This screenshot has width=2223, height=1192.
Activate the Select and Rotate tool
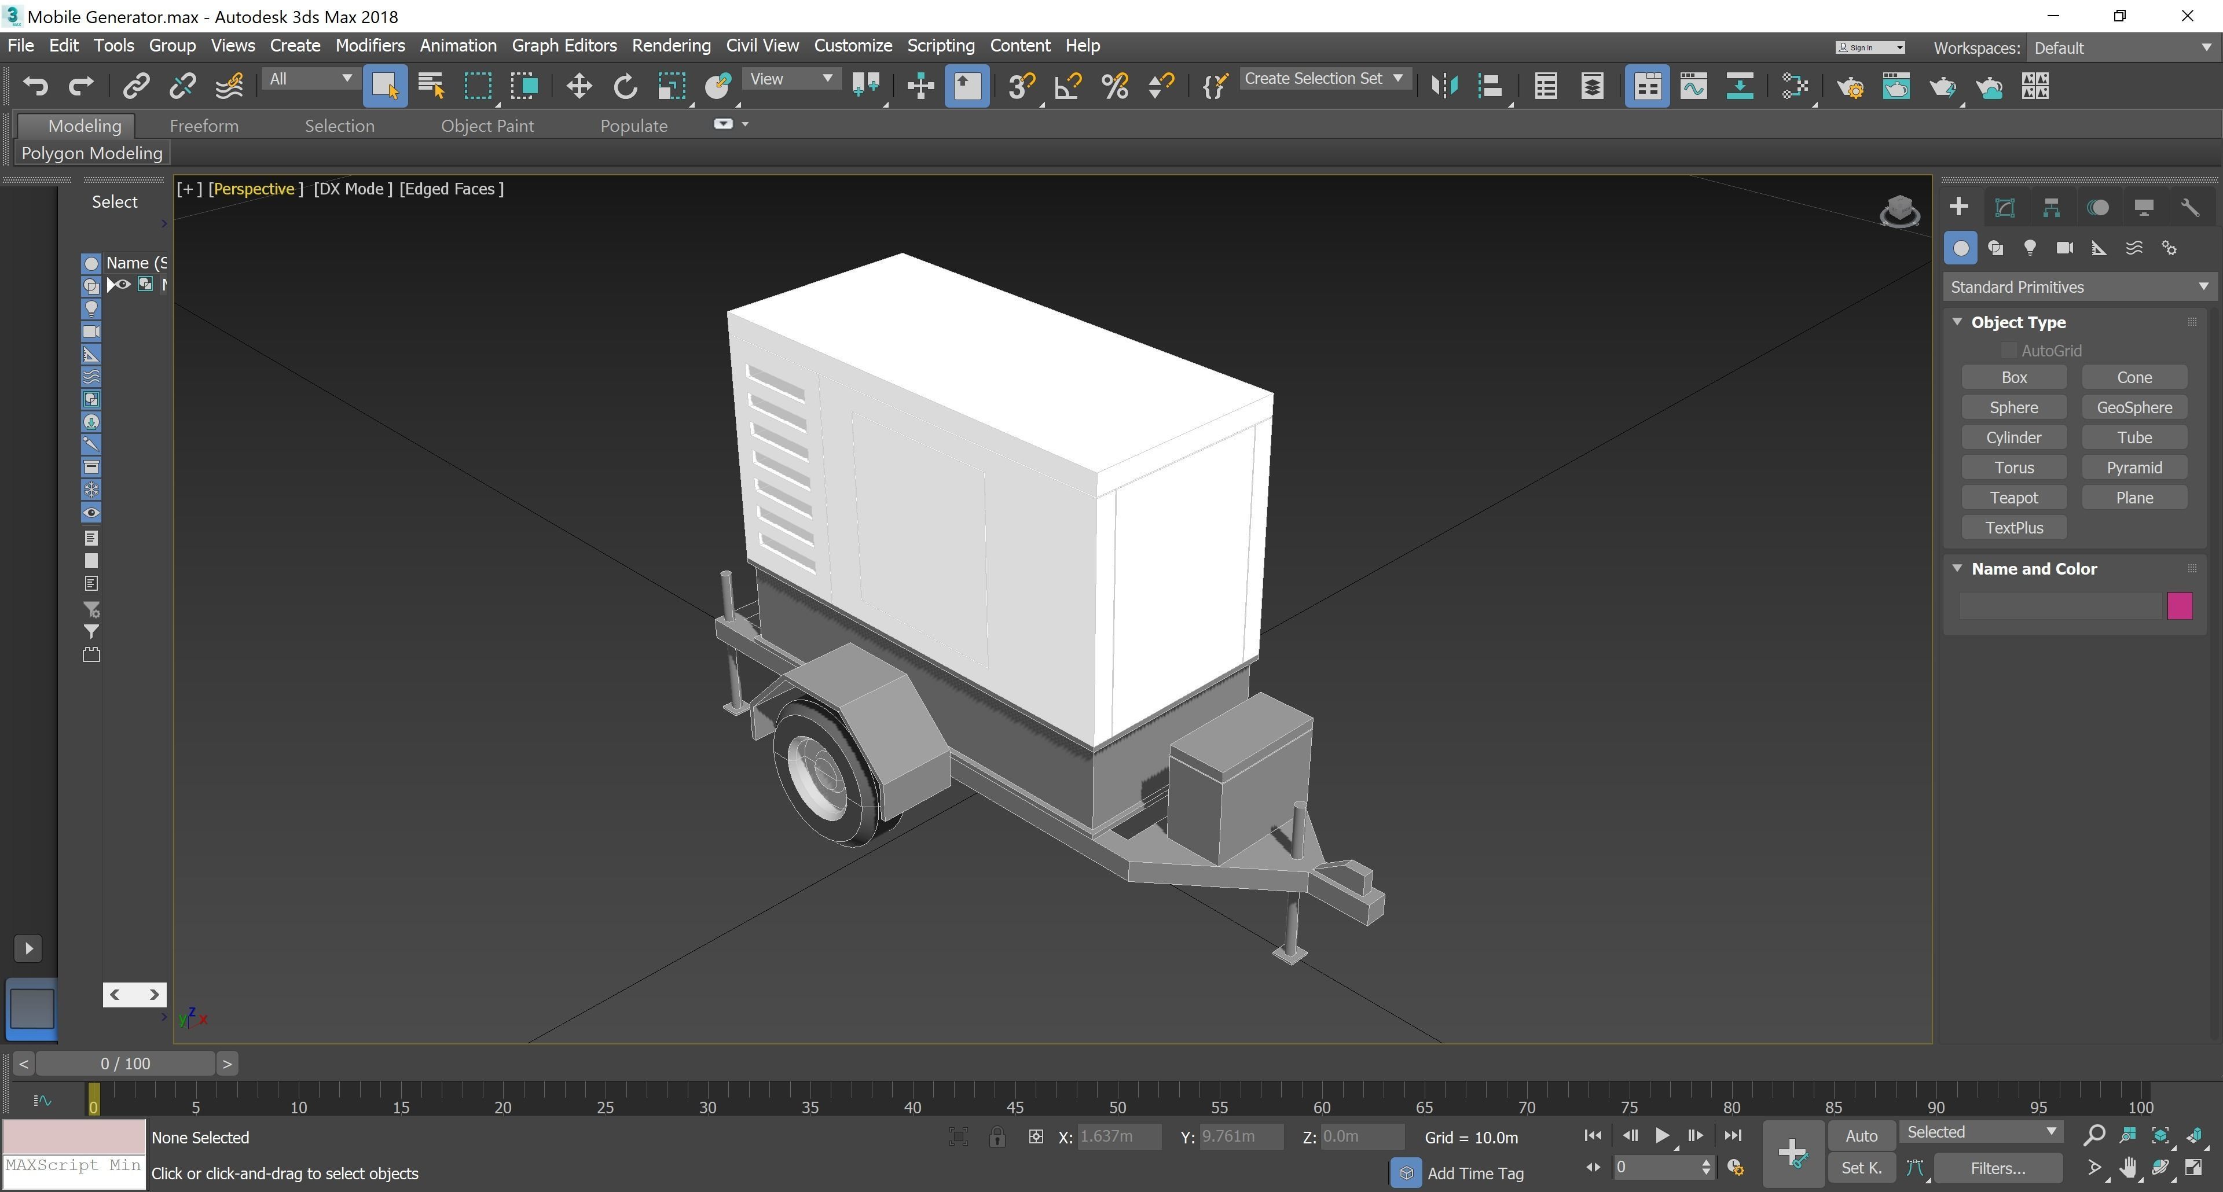pyautogui.click(x=626, y=86)
